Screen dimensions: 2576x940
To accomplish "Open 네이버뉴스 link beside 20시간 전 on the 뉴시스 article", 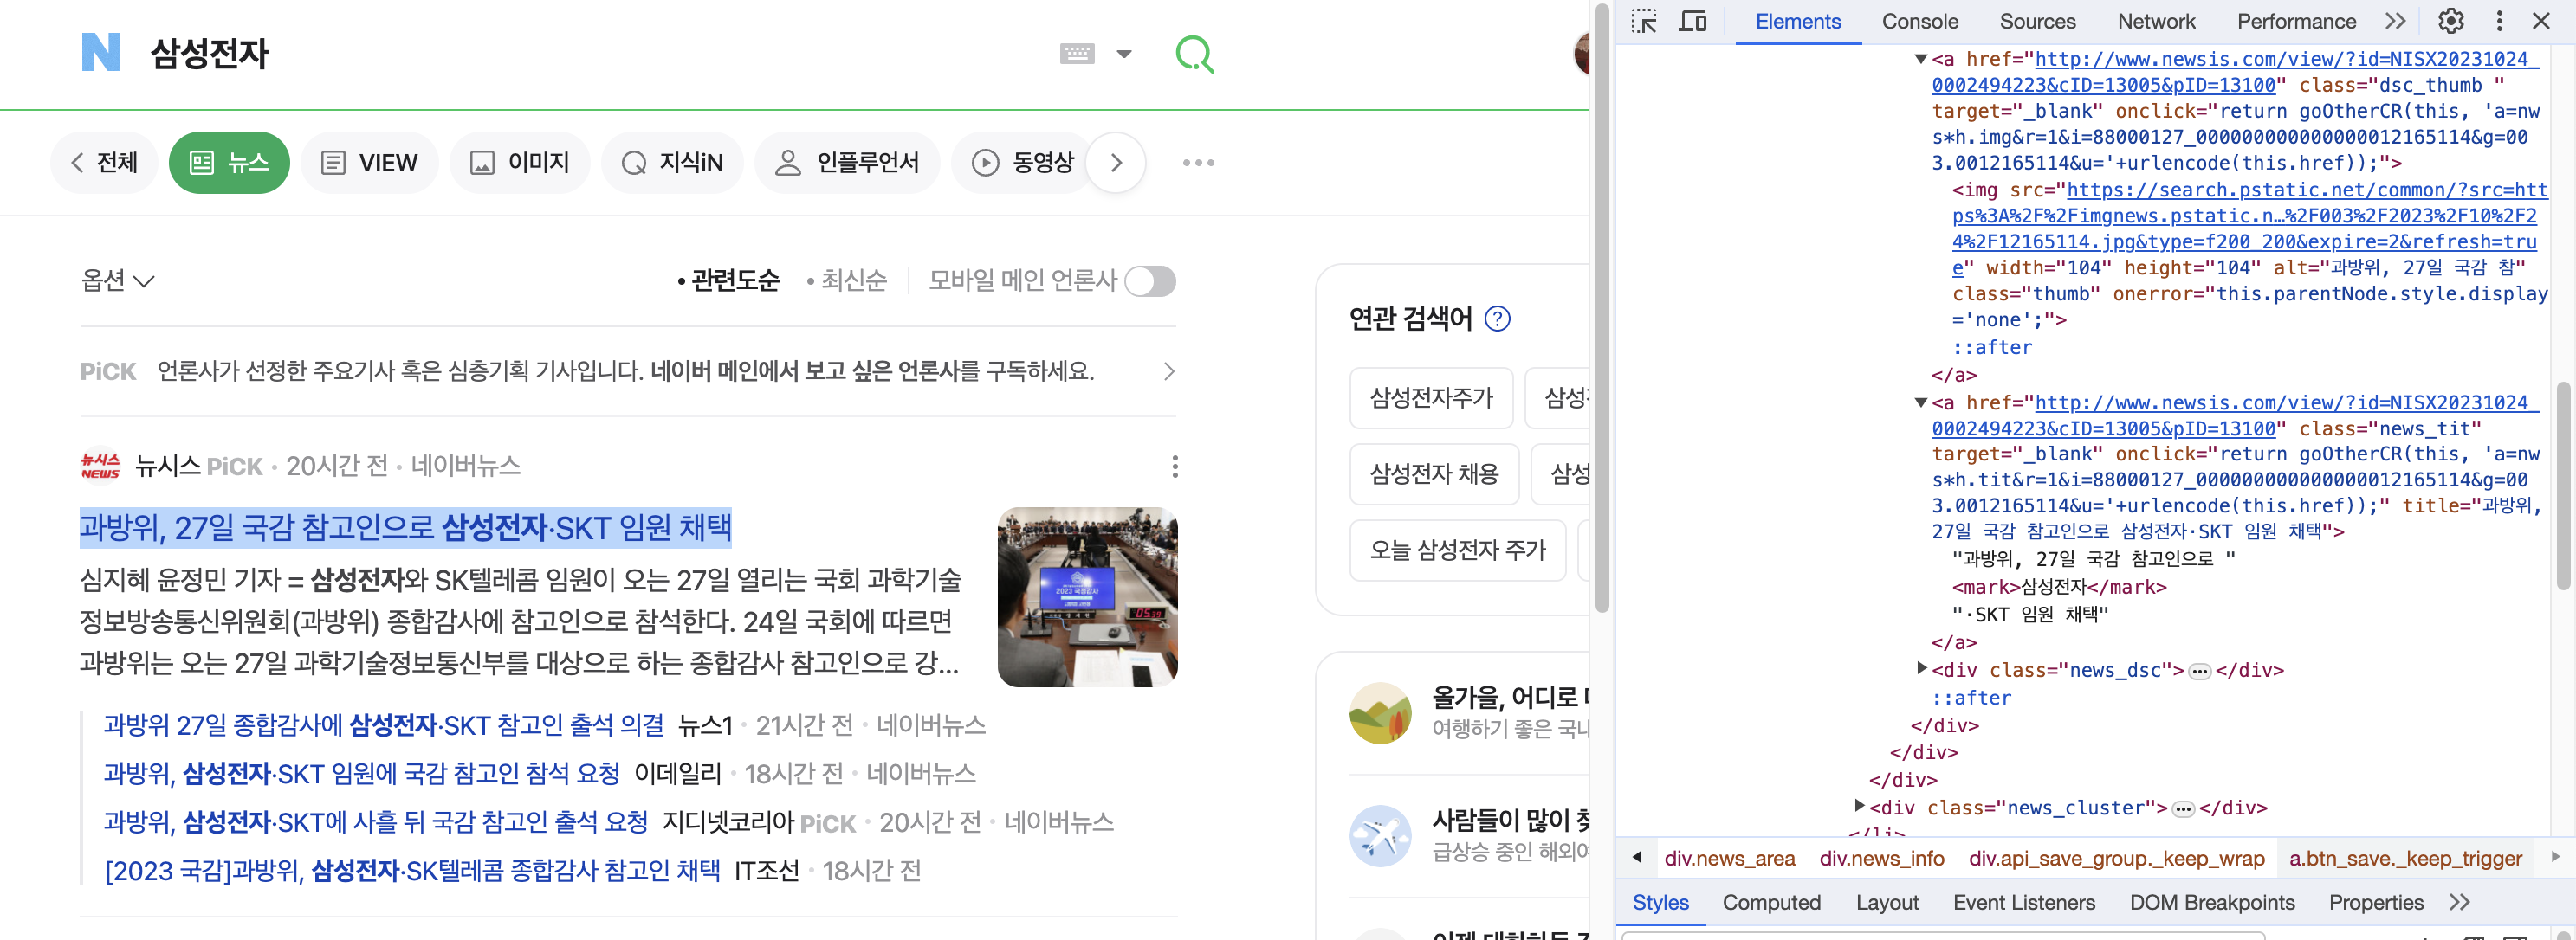I will [x=466, y=467].
